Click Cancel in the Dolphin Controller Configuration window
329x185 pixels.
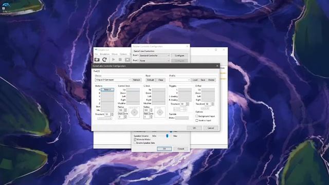(180, 149)
